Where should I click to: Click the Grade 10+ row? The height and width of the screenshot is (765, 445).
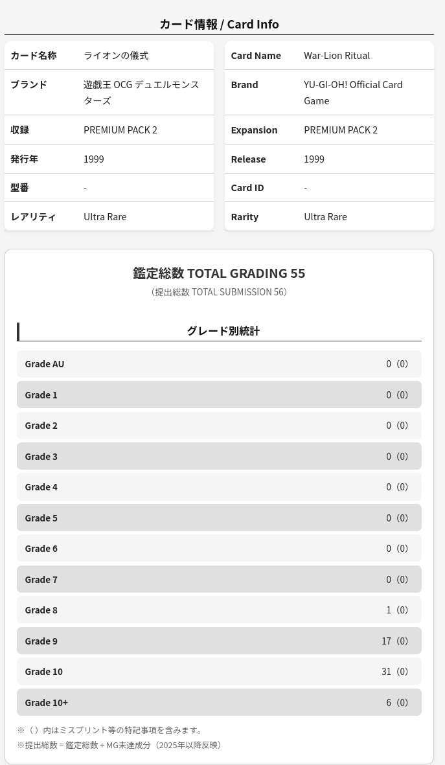tap(219, 702)
